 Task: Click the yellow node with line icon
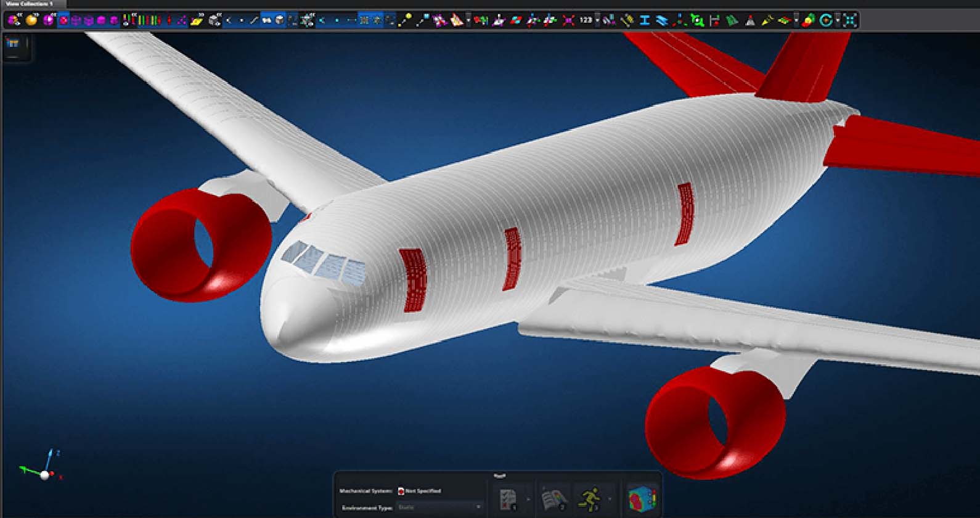(404, 20)
